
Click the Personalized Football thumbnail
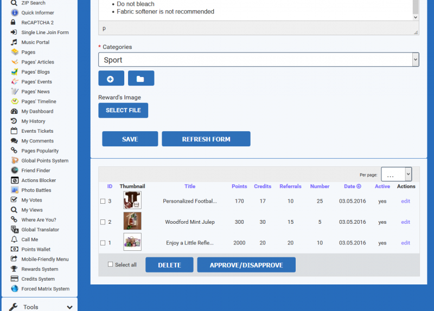132,200
